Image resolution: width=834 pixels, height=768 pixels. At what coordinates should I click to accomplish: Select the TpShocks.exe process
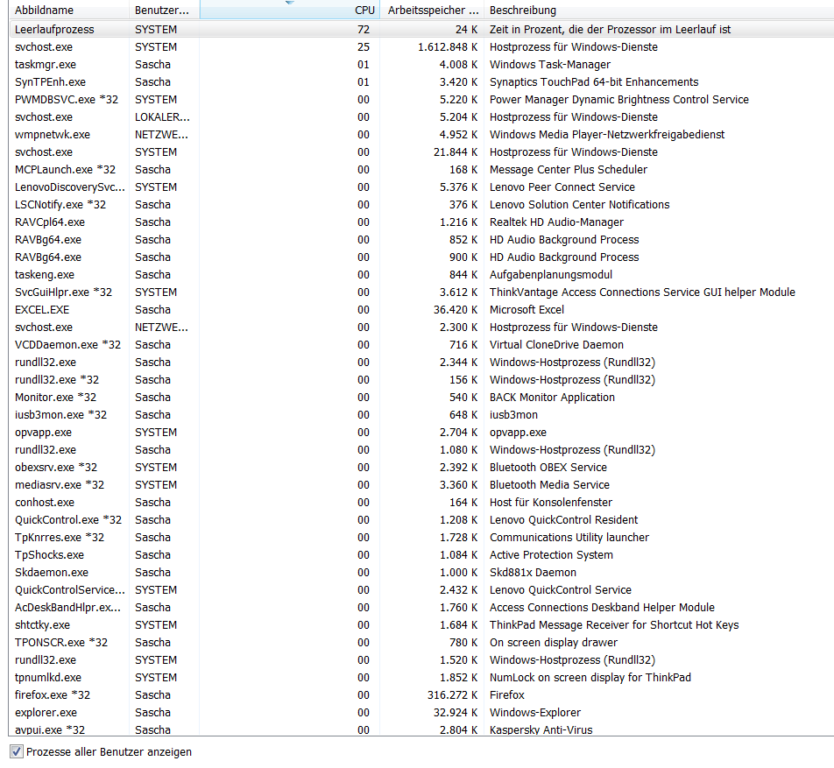(421, 555)
